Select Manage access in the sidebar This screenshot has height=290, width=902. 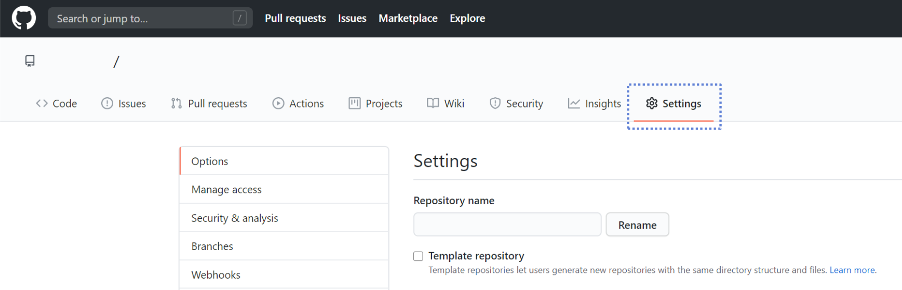[x=226, y=190]
